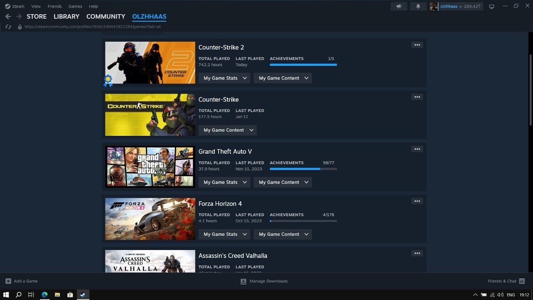Click the padlock icon next to the URL
Viewport: 533px width, 300px height.
(20, 27)
